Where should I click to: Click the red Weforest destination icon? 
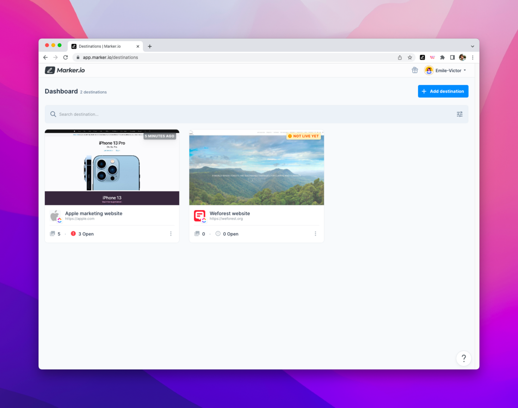click(x=199, y=216)
